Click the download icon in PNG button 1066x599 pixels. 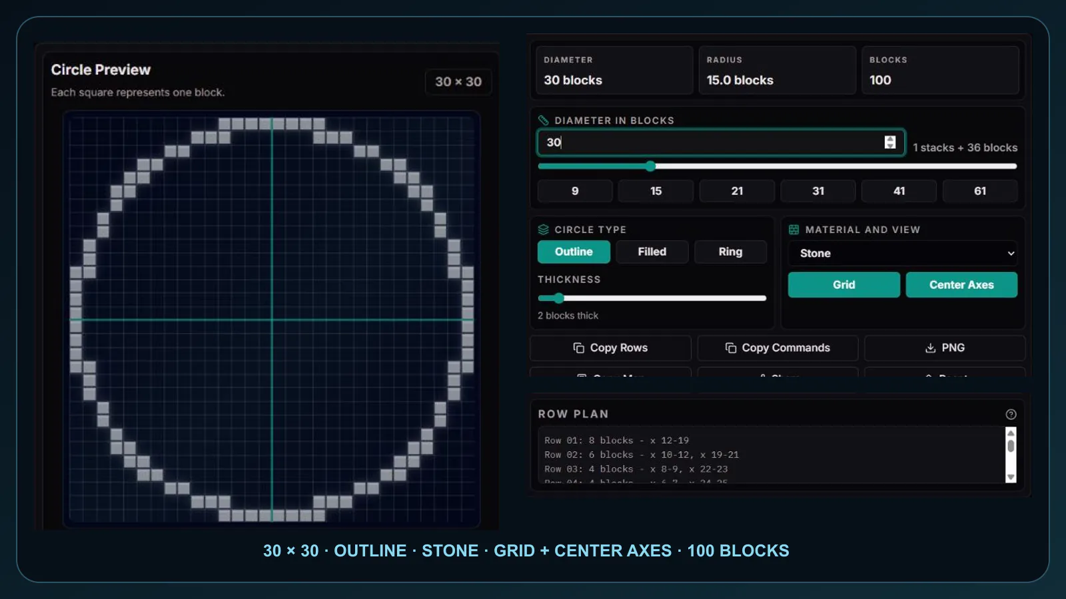(930, 348)
